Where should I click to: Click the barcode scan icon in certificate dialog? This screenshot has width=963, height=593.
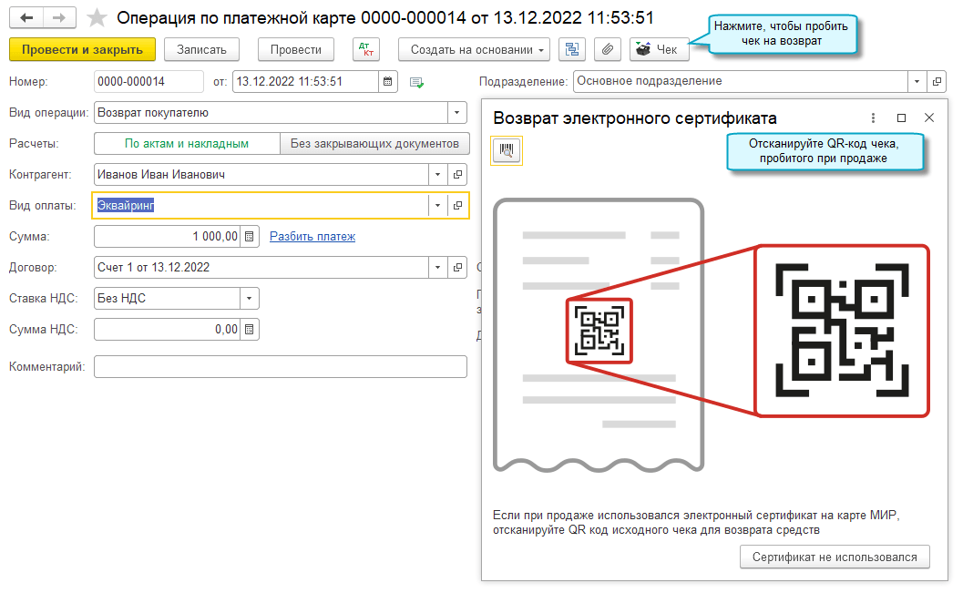[x=506, y=150]
